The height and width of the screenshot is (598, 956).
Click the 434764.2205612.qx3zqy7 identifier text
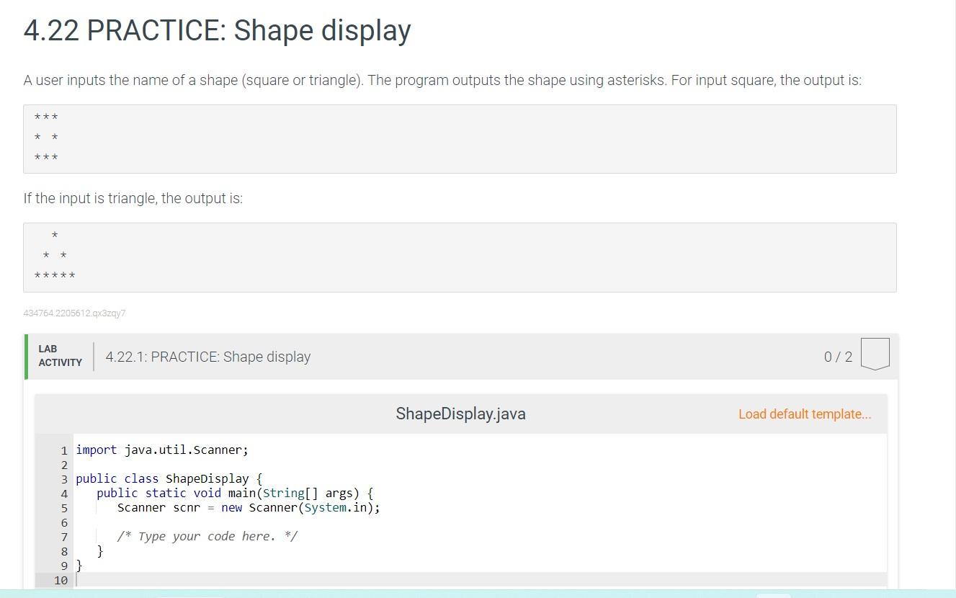coord(75,313)
